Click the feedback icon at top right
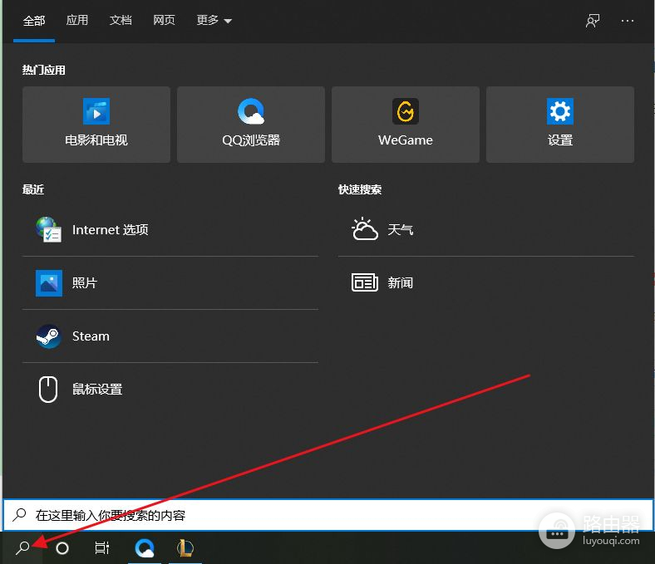The height and width of the screenshot is (564, 655). tap(593, 21)
